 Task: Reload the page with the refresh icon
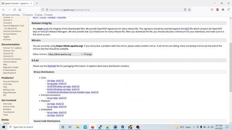[x=14, y=10]
